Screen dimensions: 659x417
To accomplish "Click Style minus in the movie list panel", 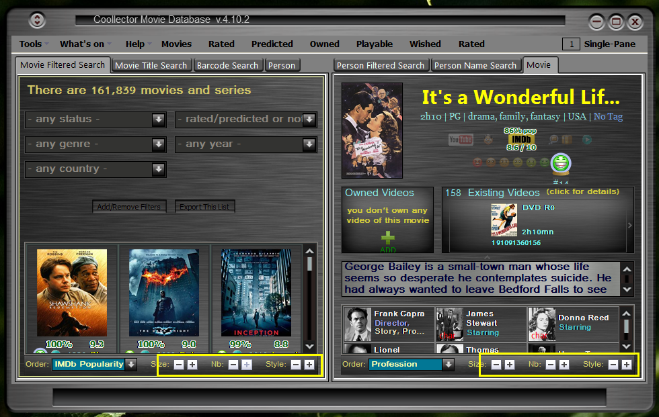I will pyautogui.click(x=296, y=365).
